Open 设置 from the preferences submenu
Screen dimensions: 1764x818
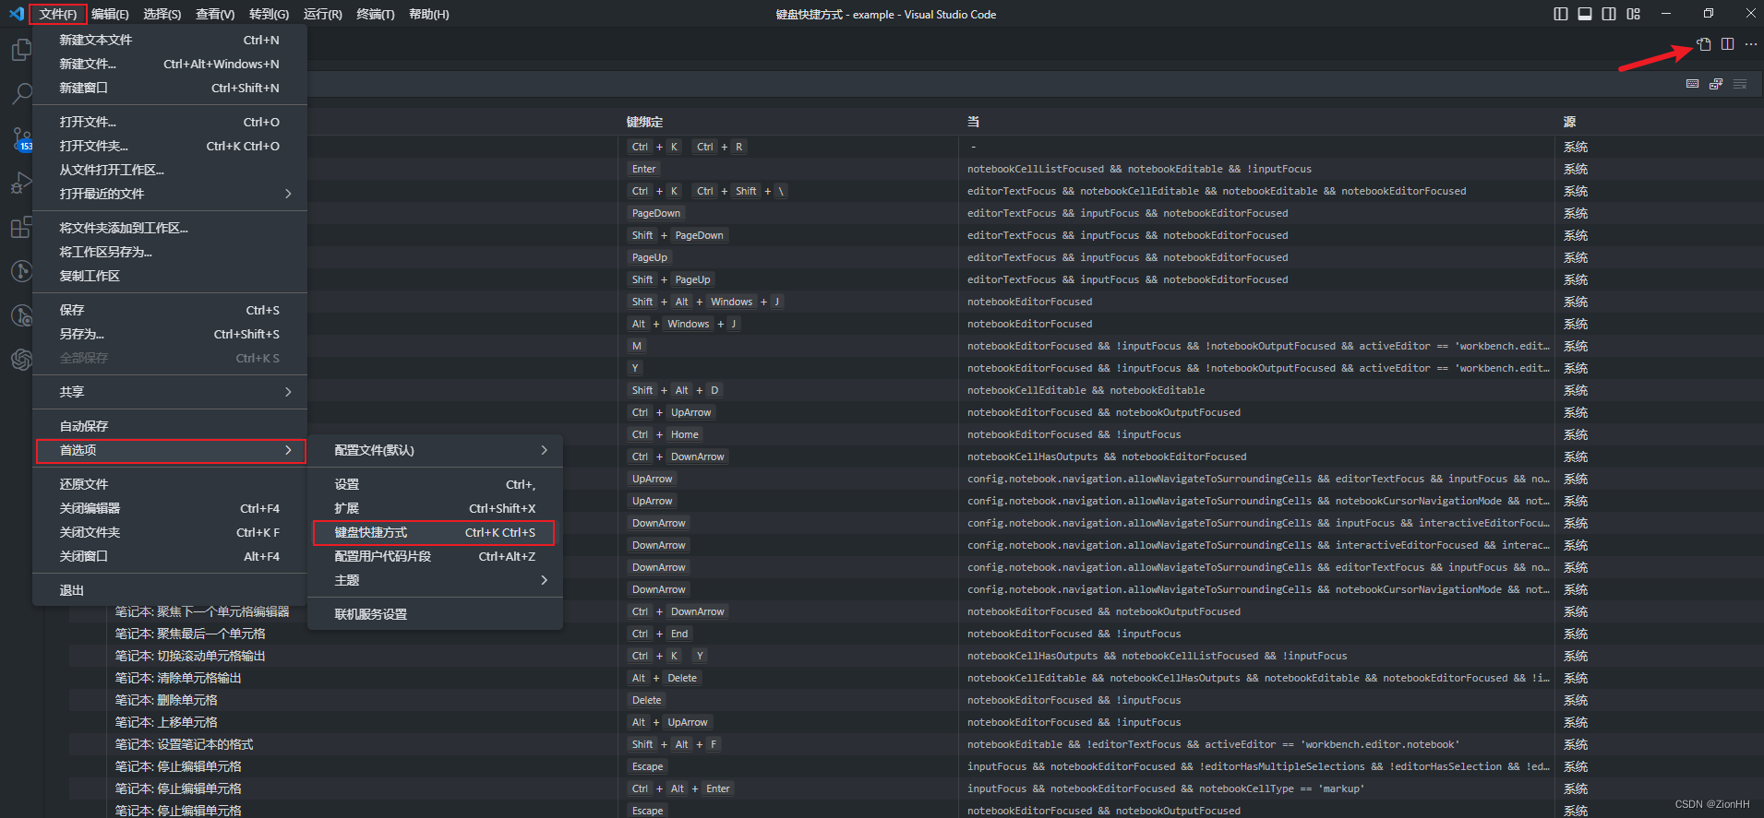(435, 484)
